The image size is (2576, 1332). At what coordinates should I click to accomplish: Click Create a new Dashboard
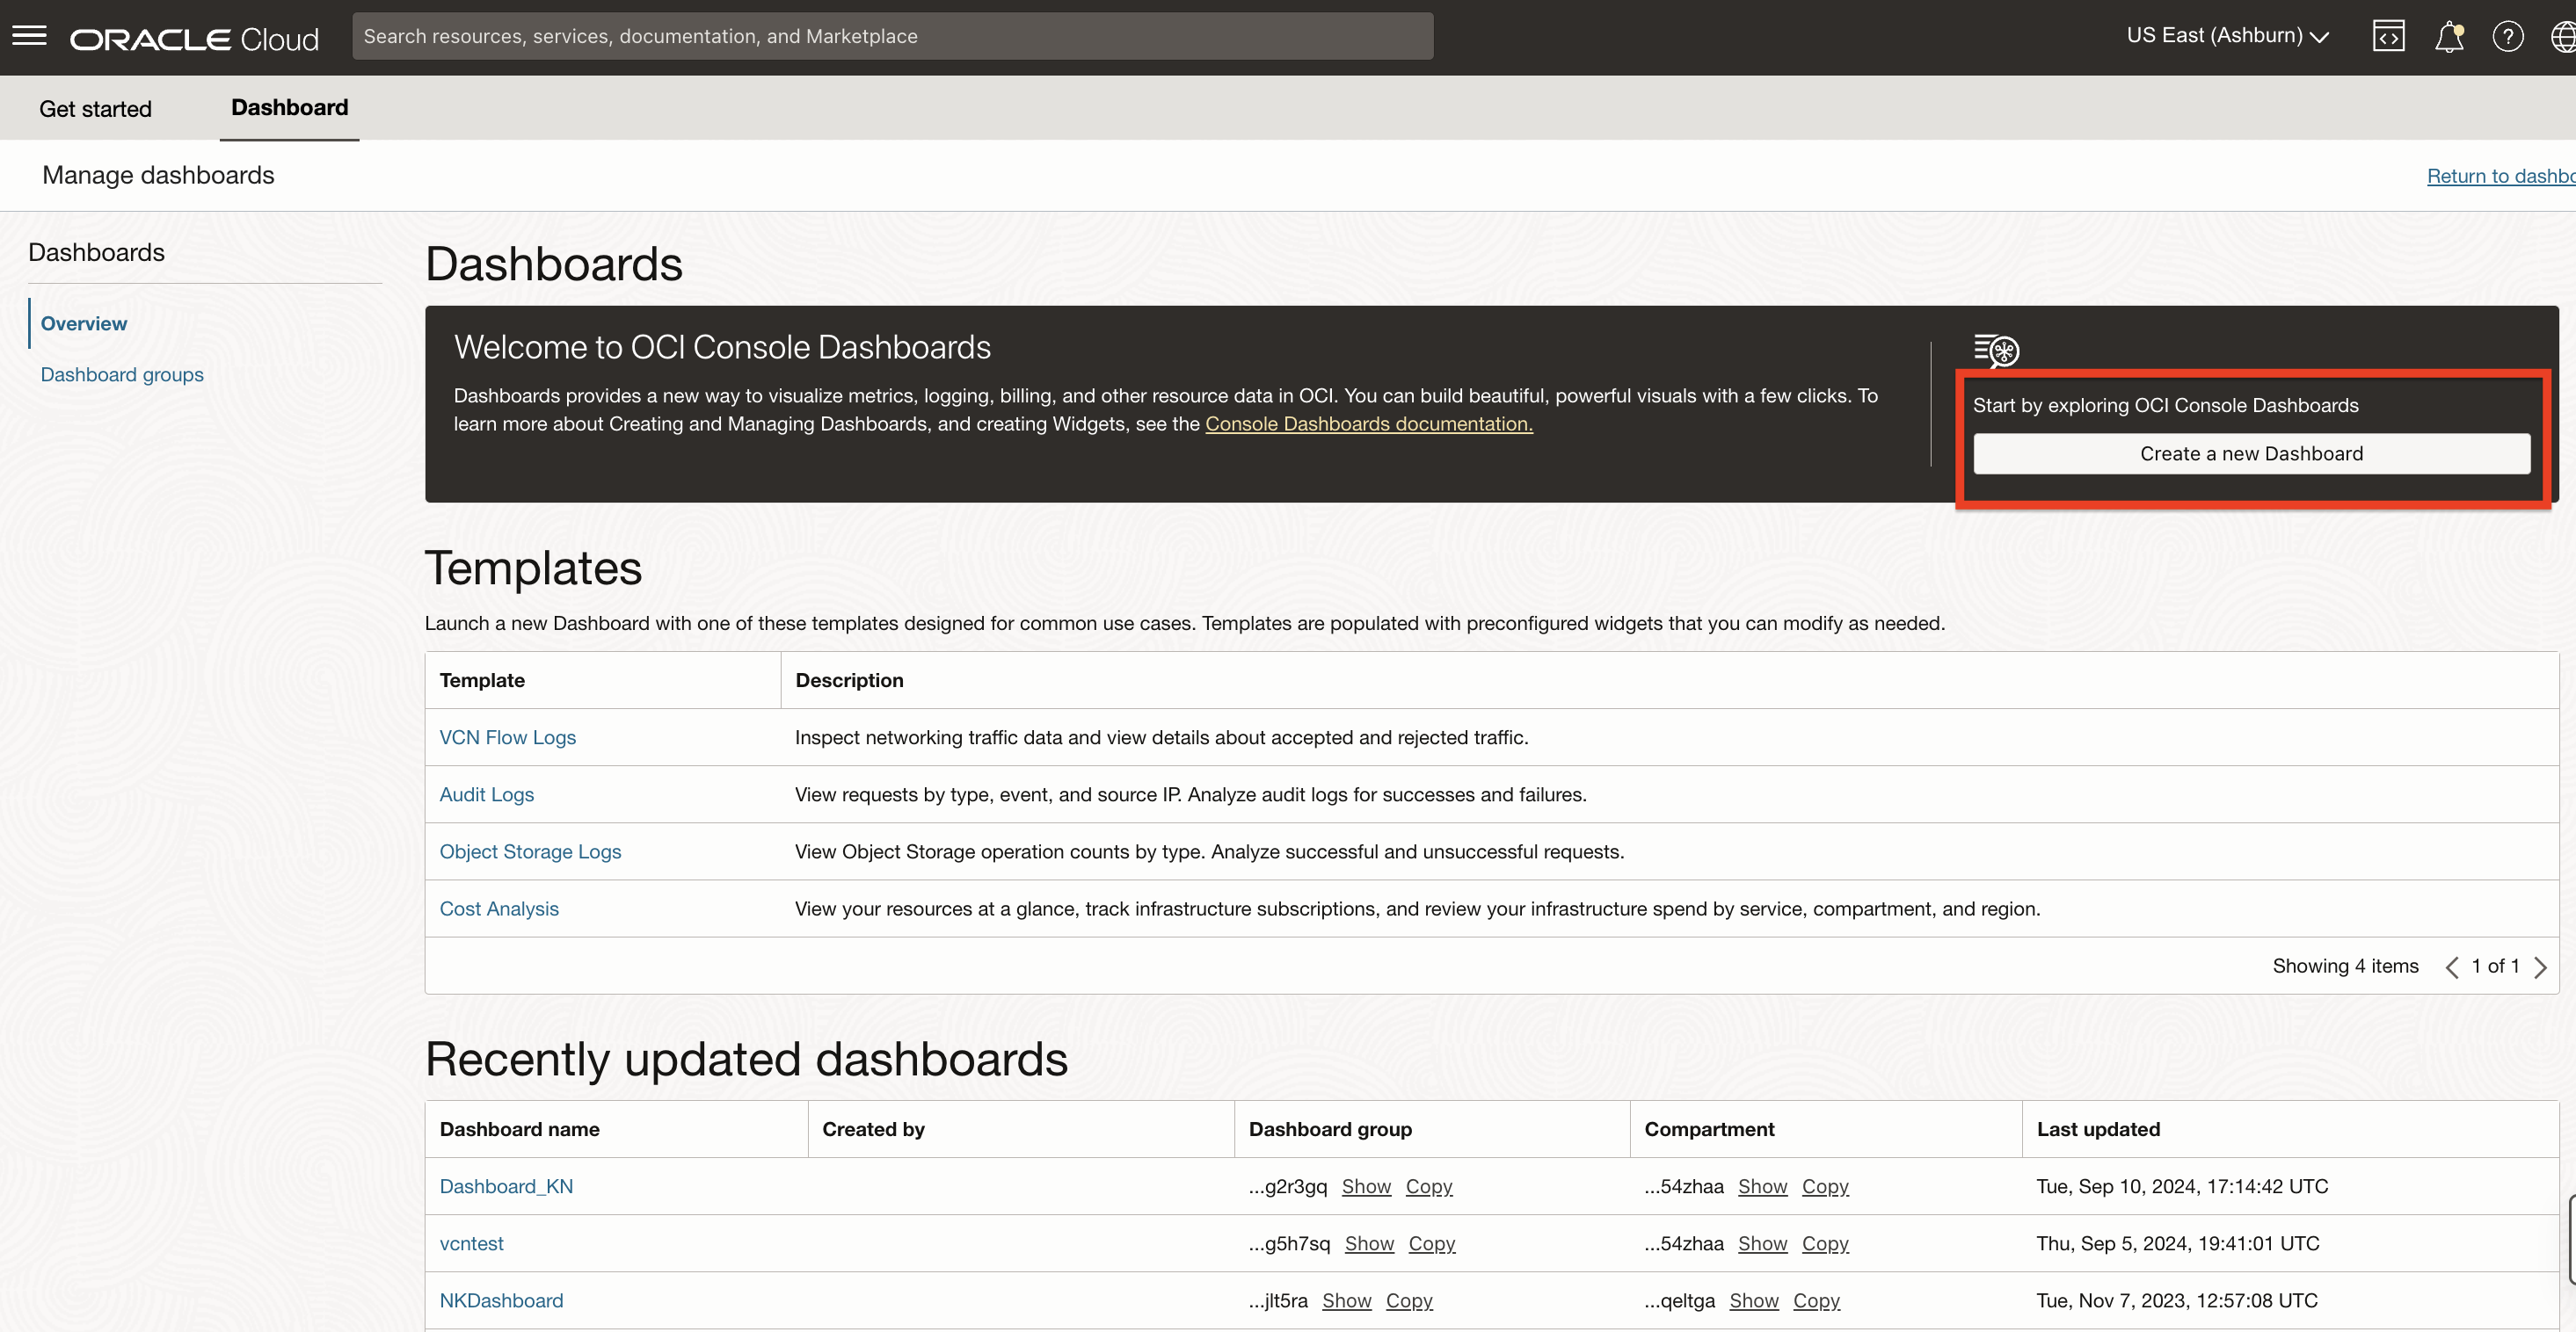(2251, 453)
